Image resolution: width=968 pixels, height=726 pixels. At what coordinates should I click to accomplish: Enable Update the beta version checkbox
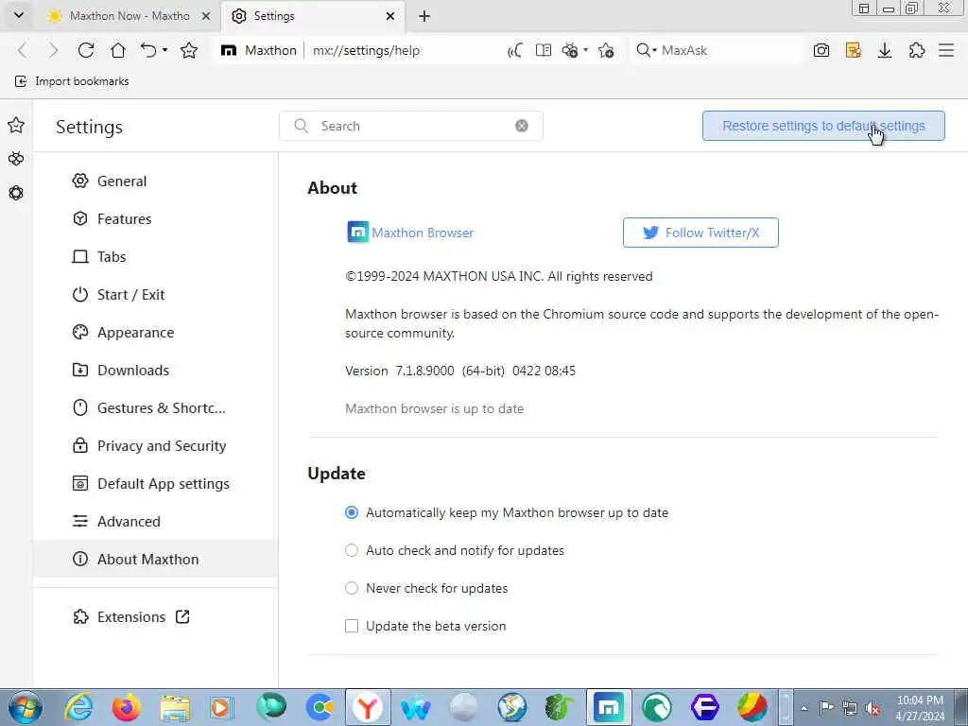(x=352, y=626)
